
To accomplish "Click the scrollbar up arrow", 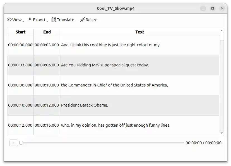I will coord(222,31).
